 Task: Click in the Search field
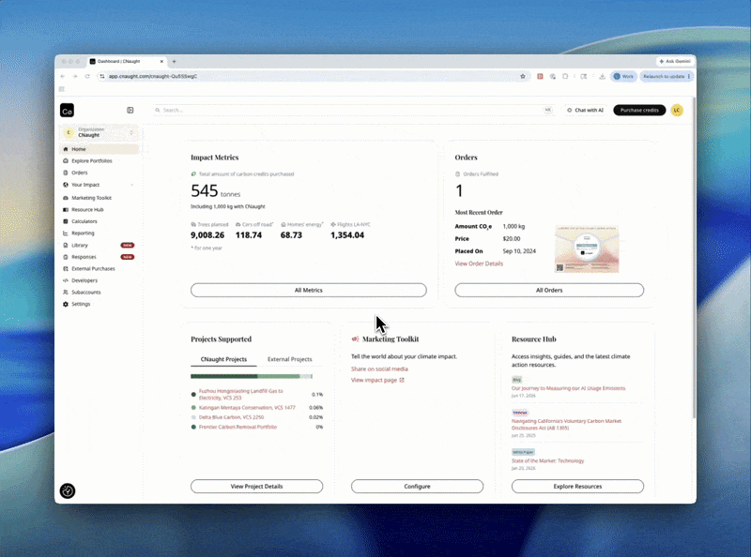pyautogui.click(x=354, y=110)
